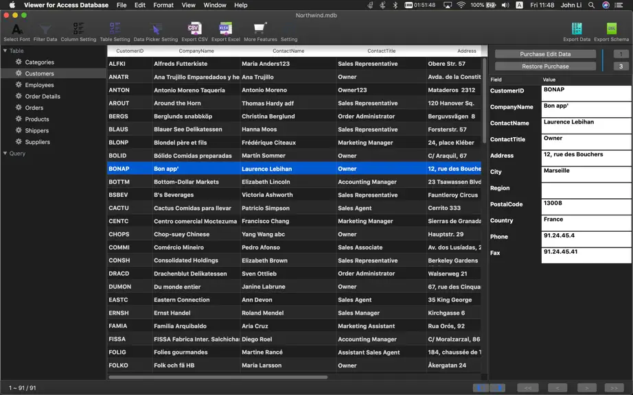Select the Categories table gear icon
This screenshot has height=395, width=633.
[x=19, y=62]
